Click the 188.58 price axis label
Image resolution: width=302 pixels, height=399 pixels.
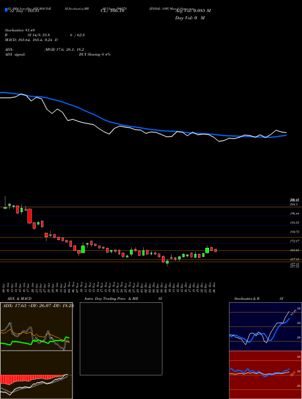(294, 222)
